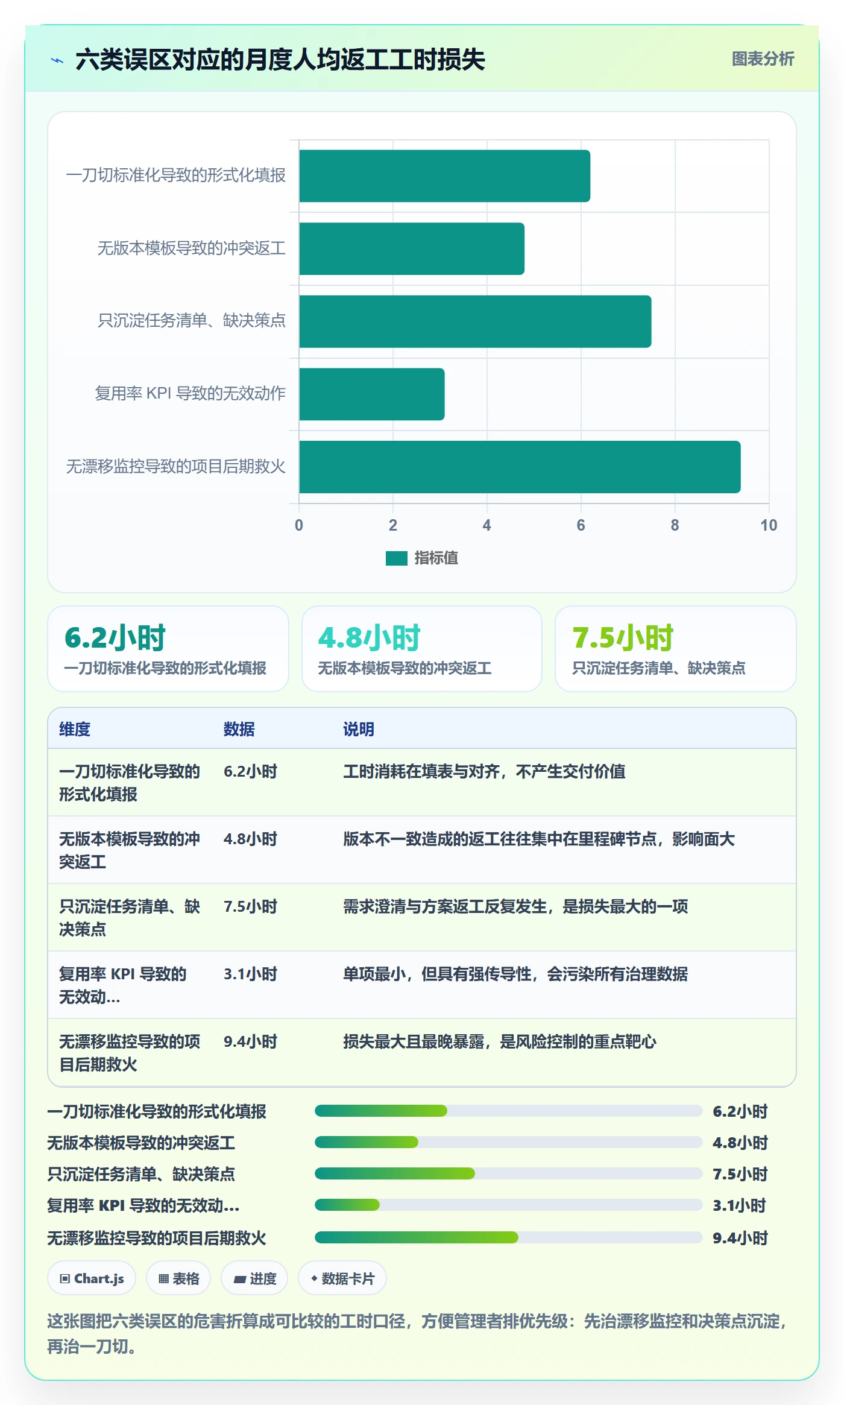The width and height of the screenshot is (844, 1405).
Task: Click table cell 3.1小时
Action: coord(250,974)
